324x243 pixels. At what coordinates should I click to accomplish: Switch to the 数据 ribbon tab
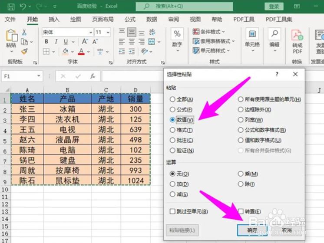152,20
